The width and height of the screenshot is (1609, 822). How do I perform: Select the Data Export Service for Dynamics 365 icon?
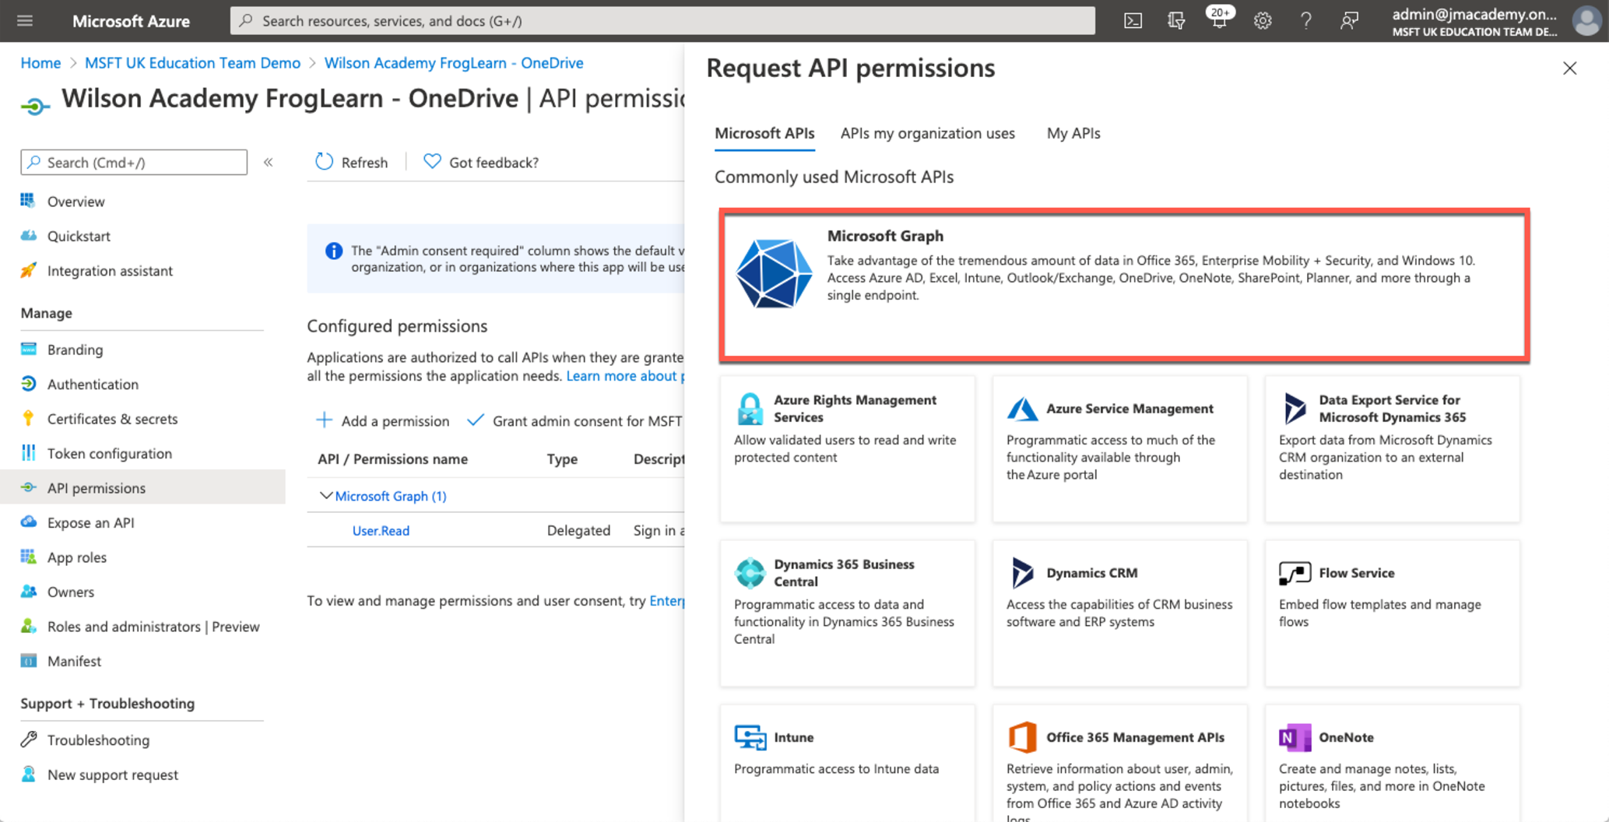point(1295,409)
